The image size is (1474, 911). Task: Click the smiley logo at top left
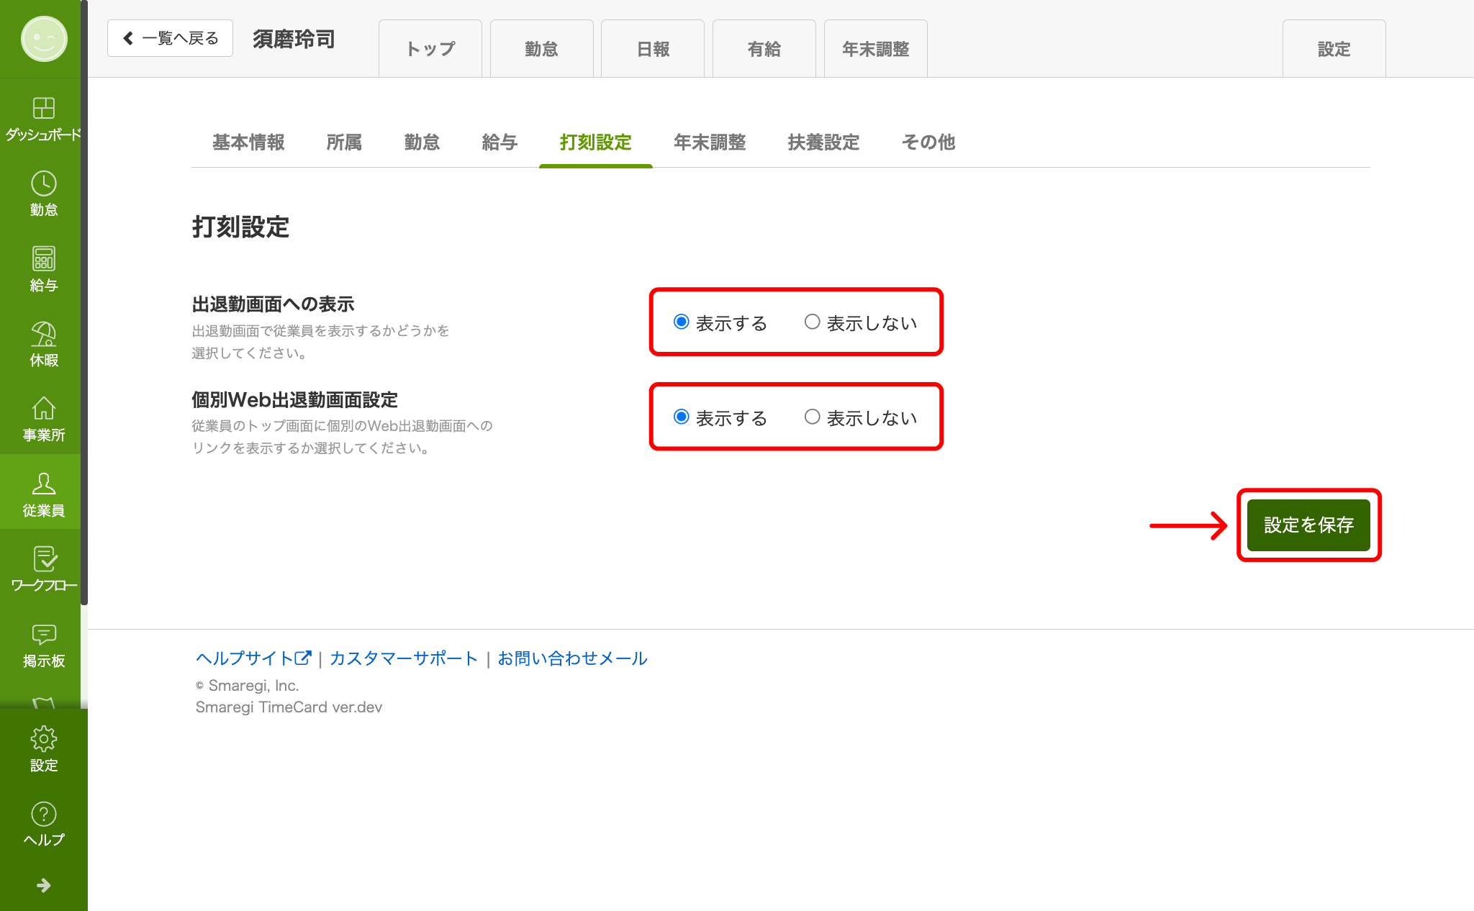pyautogui.click(x=43, y=39)
